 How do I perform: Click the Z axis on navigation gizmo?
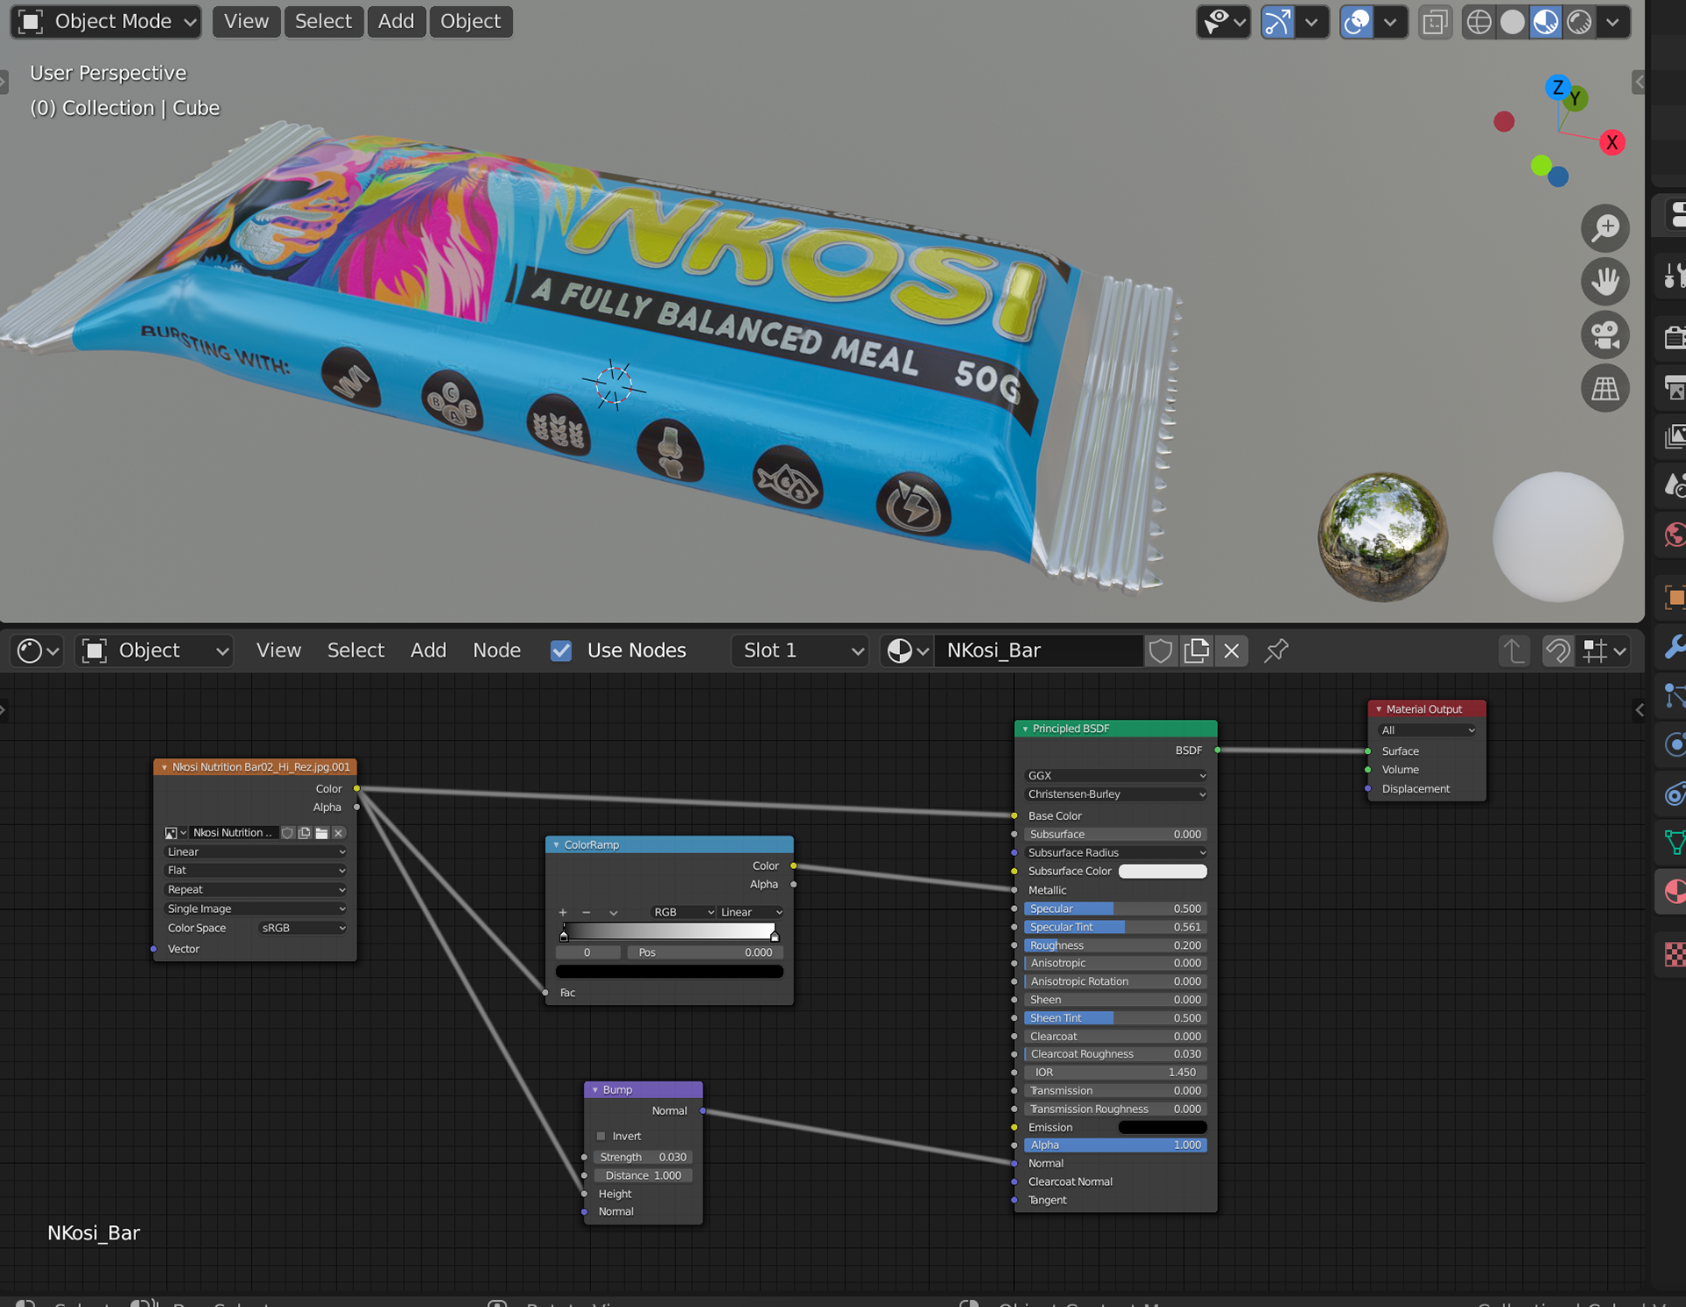pos(1558,87)
